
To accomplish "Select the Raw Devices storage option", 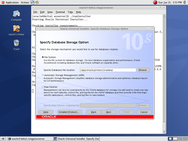I will 43,87.
